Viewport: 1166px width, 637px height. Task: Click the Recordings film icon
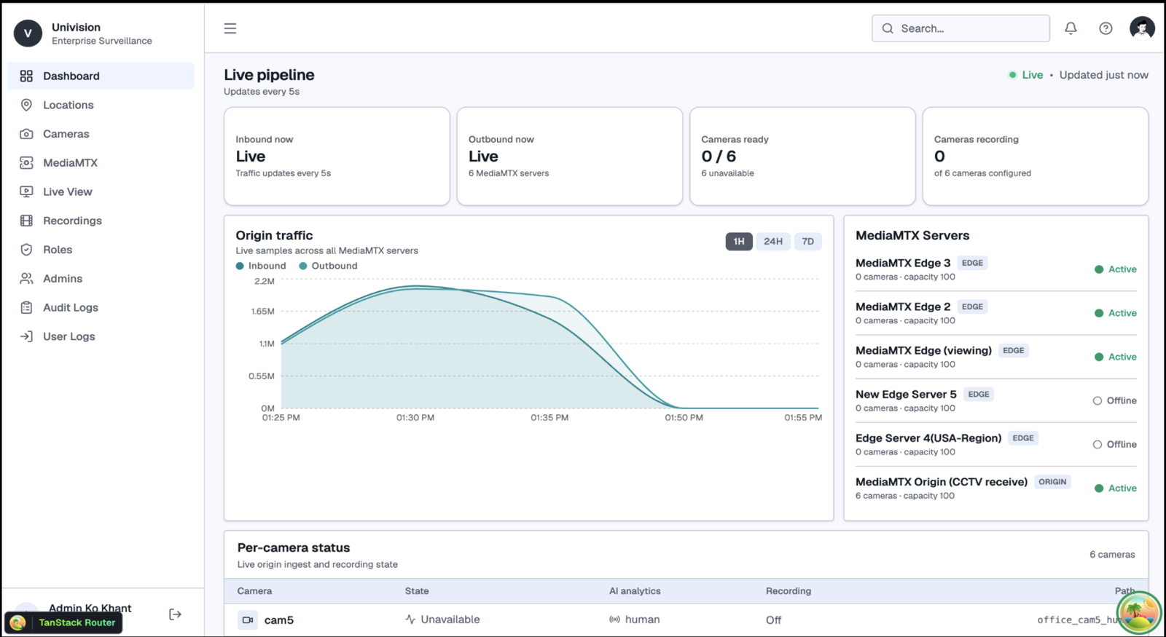[x=26, y=221]
